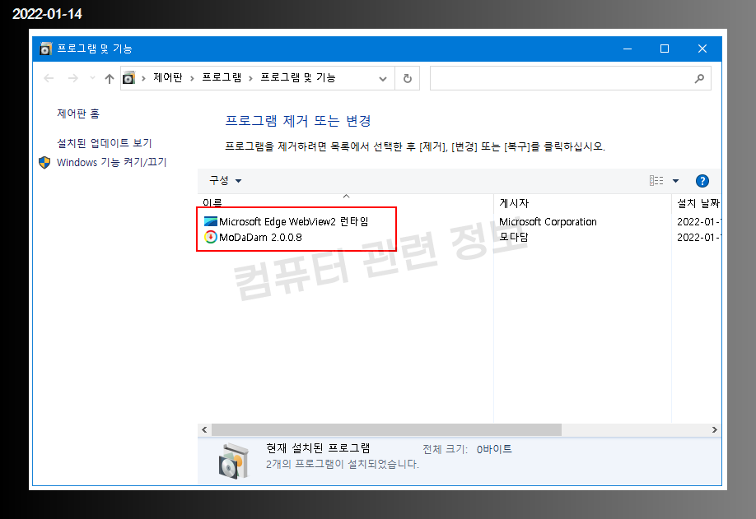
Task: Go up one level with up arrow
Action: (x=110, y=78)
